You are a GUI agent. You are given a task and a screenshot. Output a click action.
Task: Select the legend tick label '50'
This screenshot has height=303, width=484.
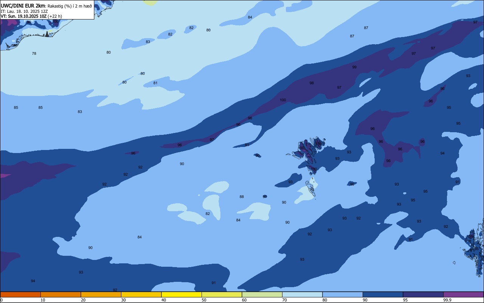point(204,300)
